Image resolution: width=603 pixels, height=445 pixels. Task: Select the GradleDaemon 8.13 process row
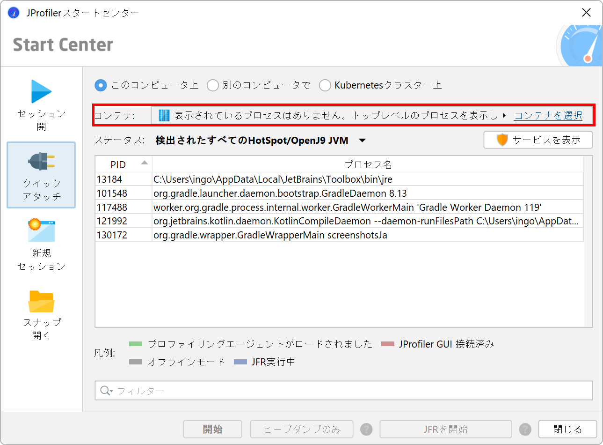coord(339,193)
